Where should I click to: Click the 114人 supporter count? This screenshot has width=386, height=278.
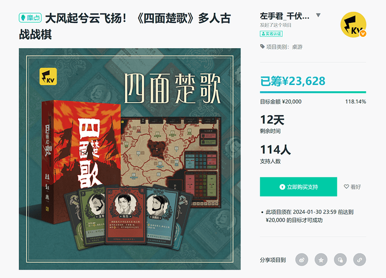[275, 149]
